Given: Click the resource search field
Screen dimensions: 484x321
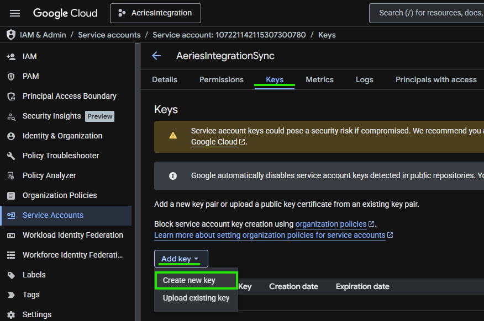Looking at the screenshot, I should 427,13.
